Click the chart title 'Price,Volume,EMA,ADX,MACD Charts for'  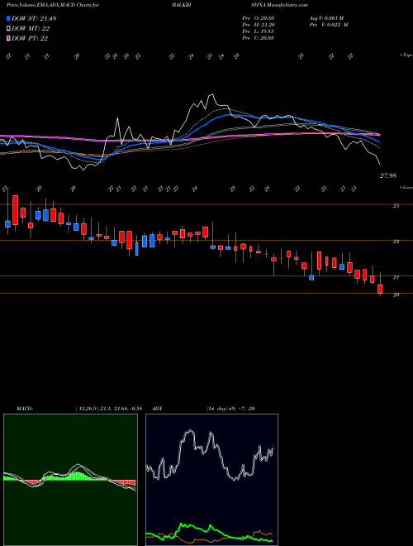[x=53, y=5]
